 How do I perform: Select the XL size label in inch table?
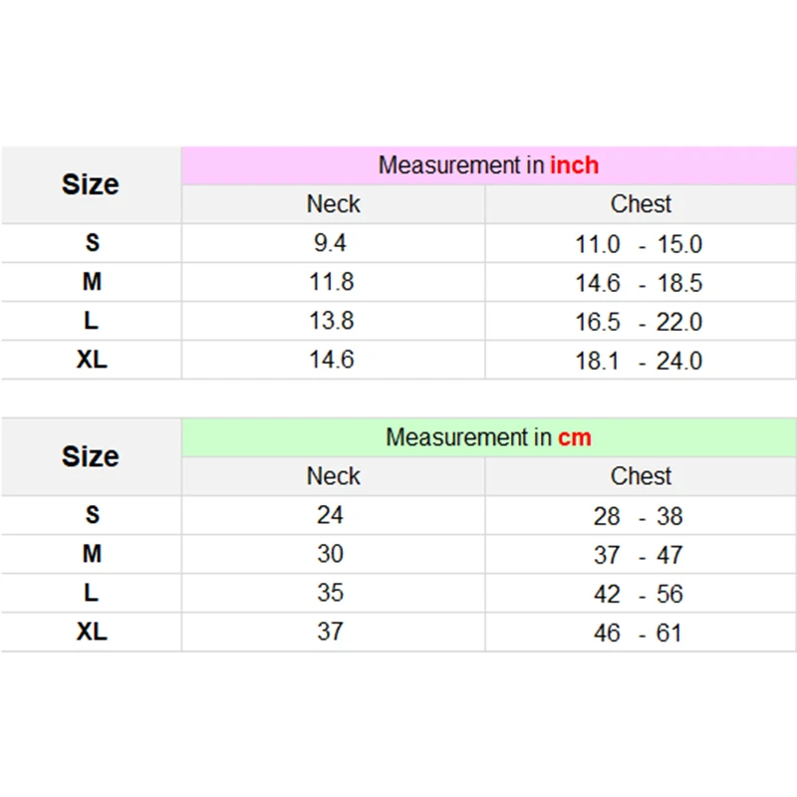(x=92, y=360)
